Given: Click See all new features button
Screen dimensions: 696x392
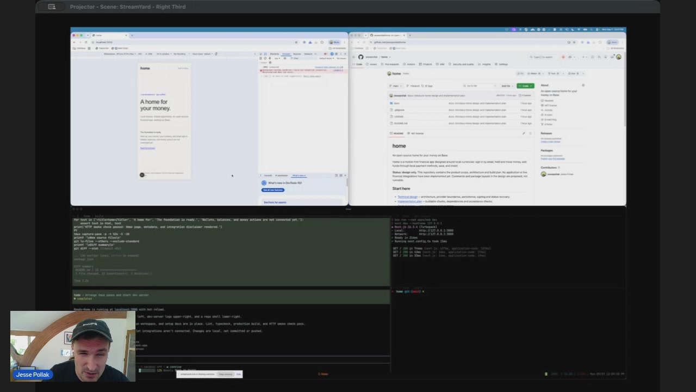Looking at the screenshot, I should 273,190.
